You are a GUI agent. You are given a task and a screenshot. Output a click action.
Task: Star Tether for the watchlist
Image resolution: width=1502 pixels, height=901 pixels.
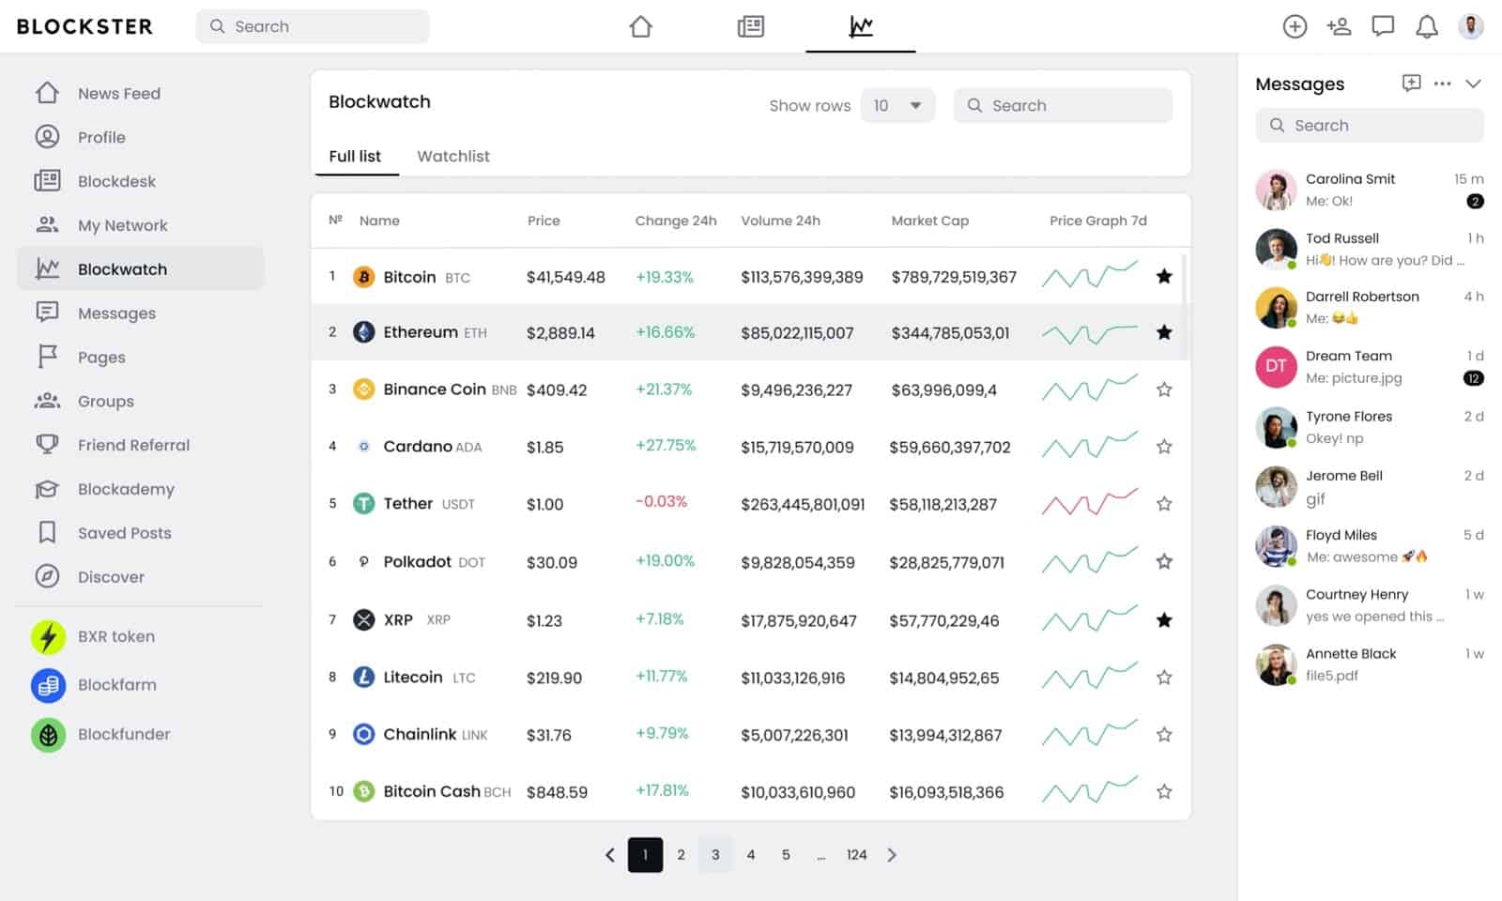(1164, 504)
